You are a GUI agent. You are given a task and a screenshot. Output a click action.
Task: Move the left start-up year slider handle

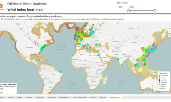click(x=128, y=11)
